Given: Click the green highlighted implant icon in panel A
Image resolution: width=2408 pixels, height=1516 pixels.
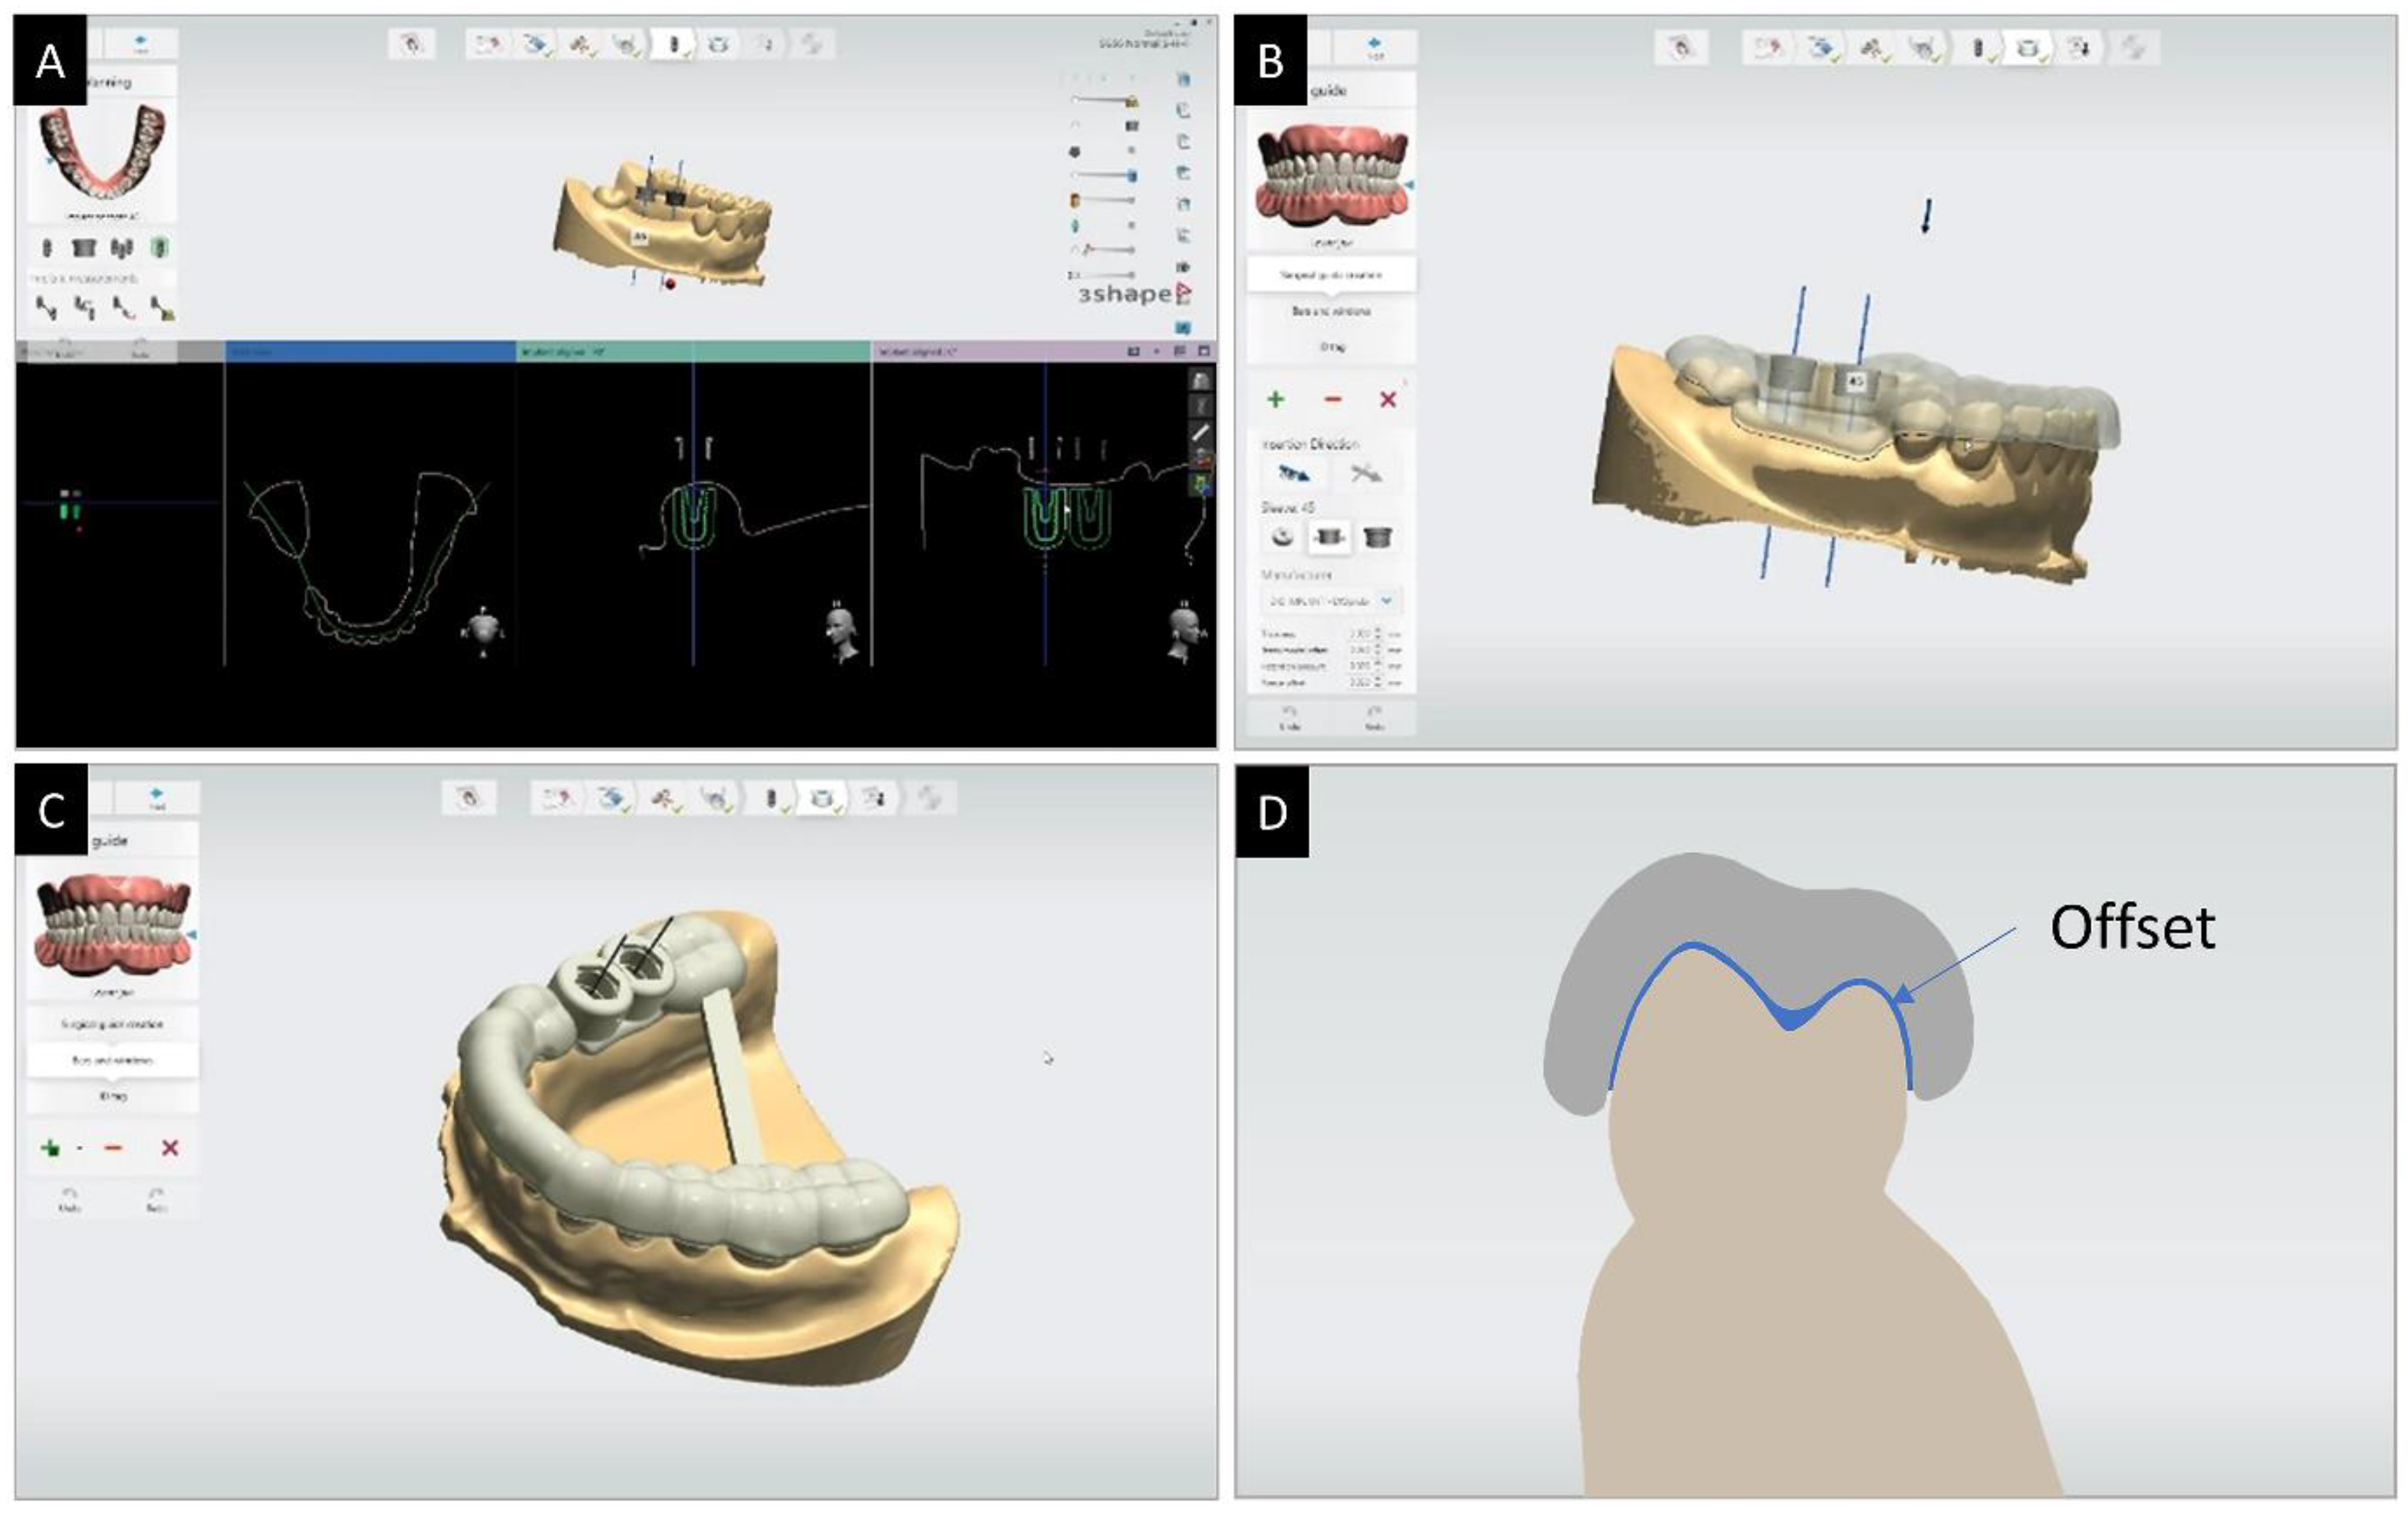Looking at the screenshot, I should pos(159,247).
